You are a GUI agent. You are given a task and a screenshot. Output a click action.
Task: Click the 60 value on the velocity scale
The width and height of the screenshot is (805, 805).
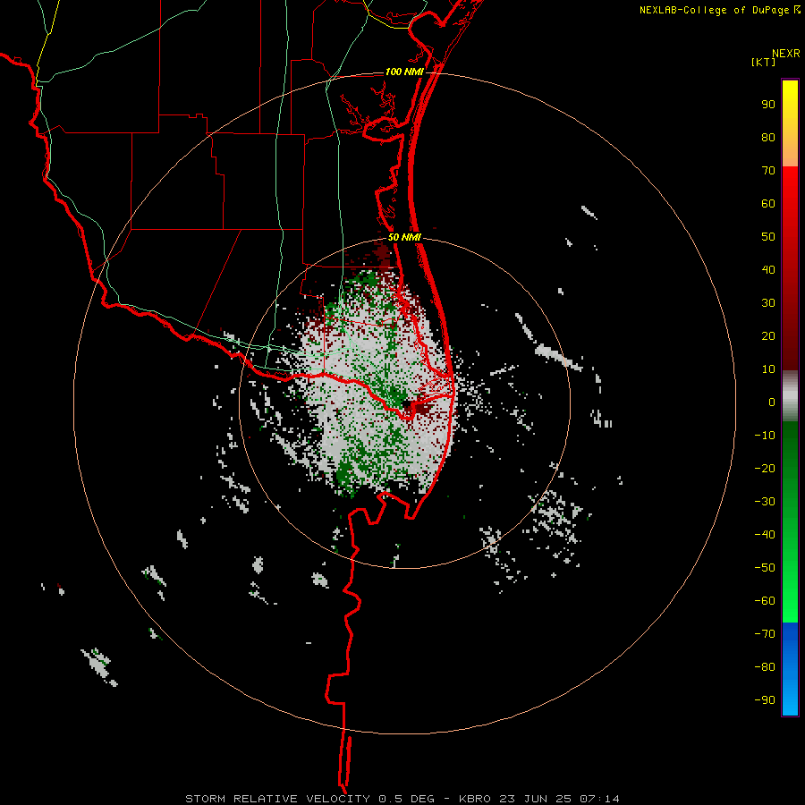[x=768, y=204]
